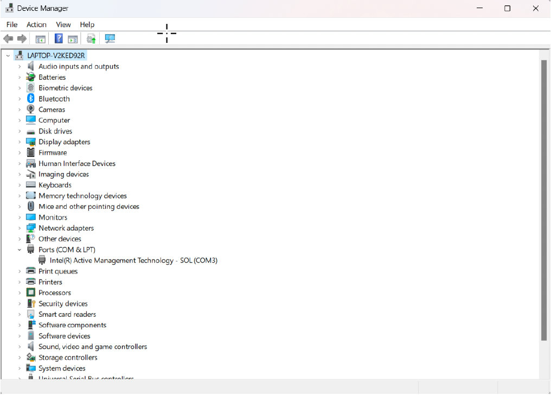Select the Human Interface Devices label
551x395 pixels.
point(77,163)
